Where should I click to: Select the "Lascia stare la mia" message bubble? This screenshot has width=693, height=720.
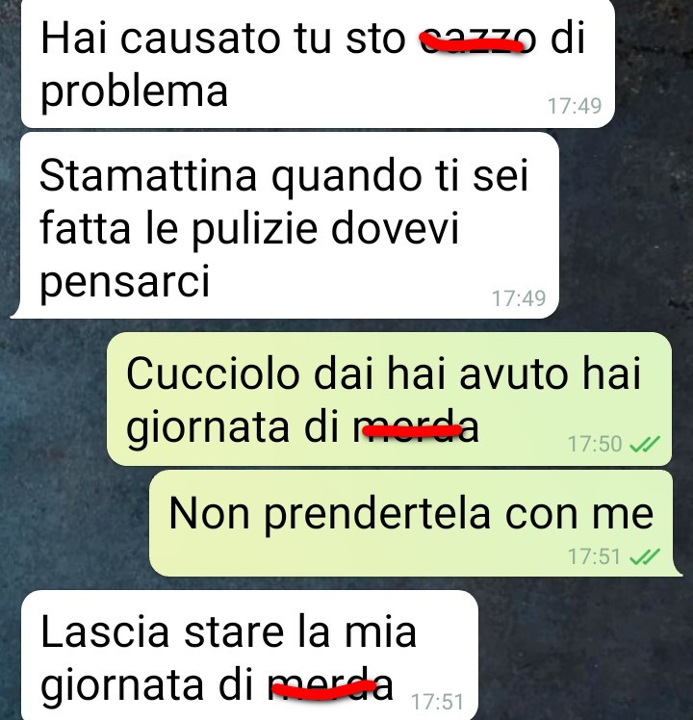coord(250,656)
